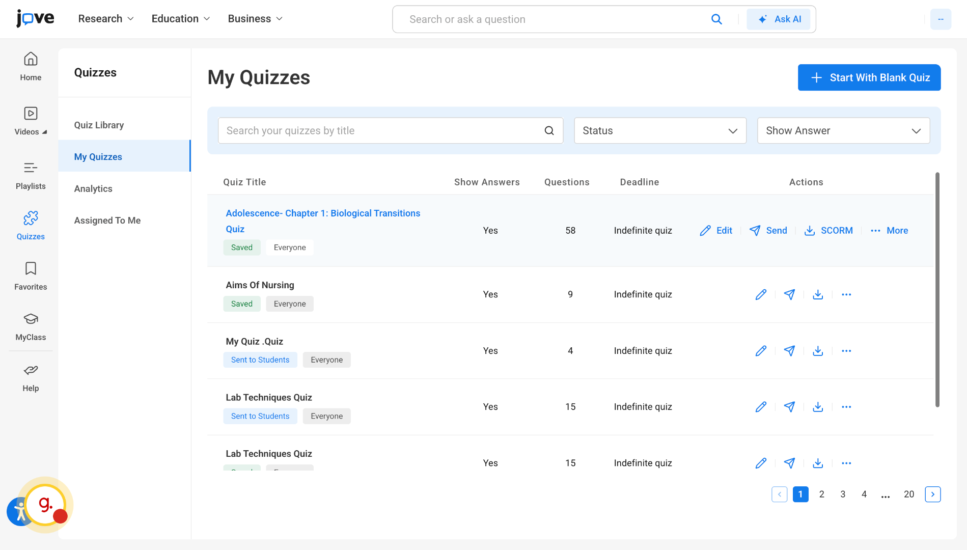967x550 pixels.
Task: Switch to the Quiz Library section
Action: point(99,125)
